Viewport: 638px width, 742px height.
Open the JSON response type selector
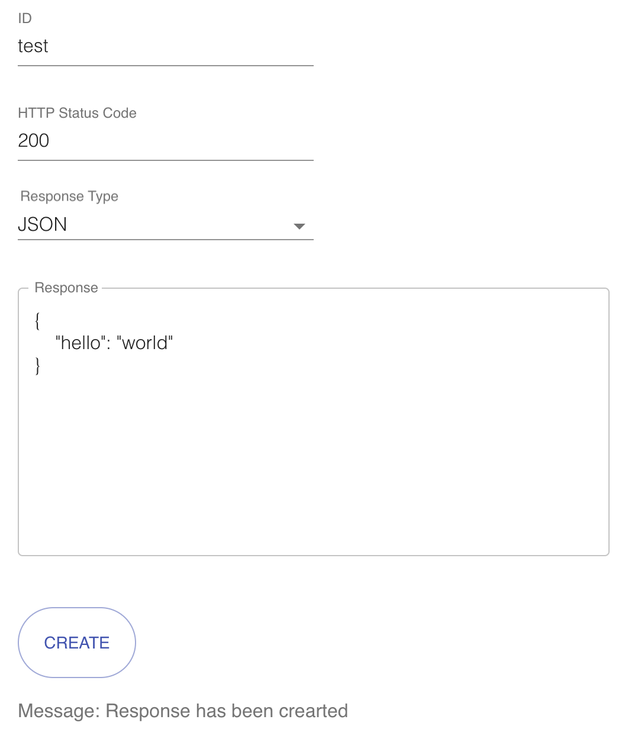coord(166,224)
